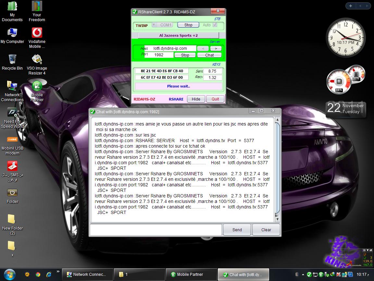Switch to Network Connections taskbar item
Screen dimensions: 374x281
pyautogui.click(x=87, y=274)
